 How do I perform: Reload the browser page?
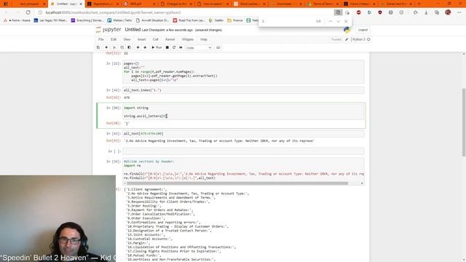coord(28,12)
